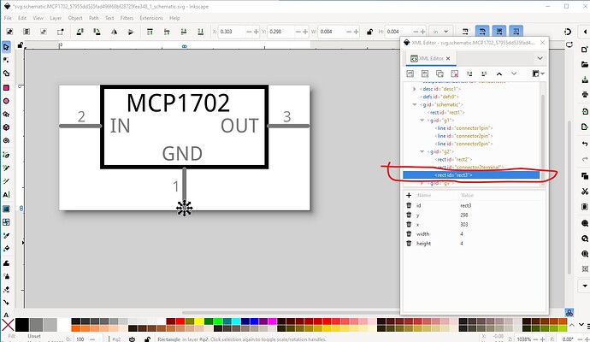The width and height of the screenshot is (590, 342).
Task: Click the Deselect icon
Action: pyautogui.click(x=44, y=32)
